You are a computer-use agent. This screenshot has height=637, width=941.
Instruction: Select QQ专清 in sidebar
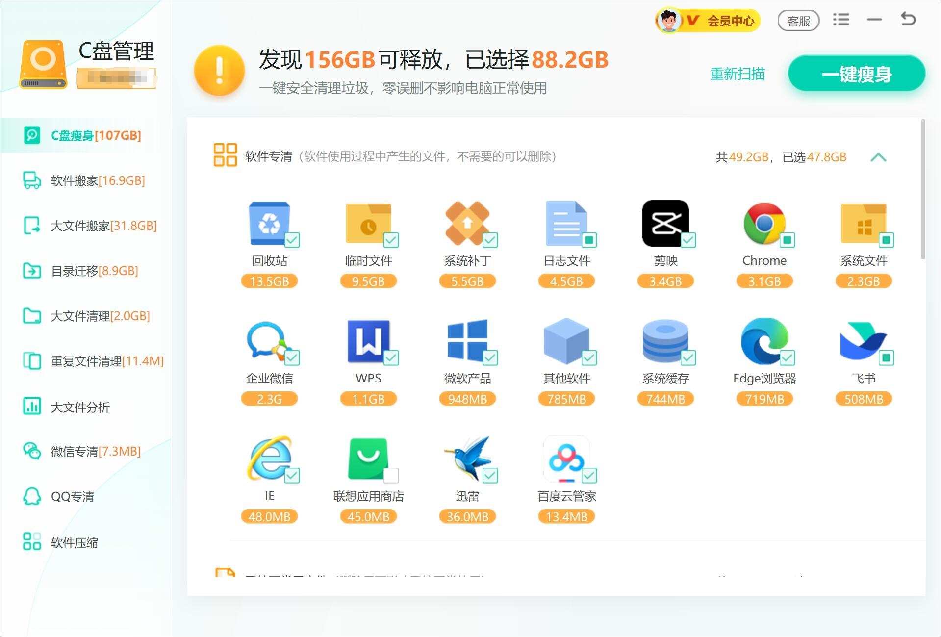click(86, 496)
